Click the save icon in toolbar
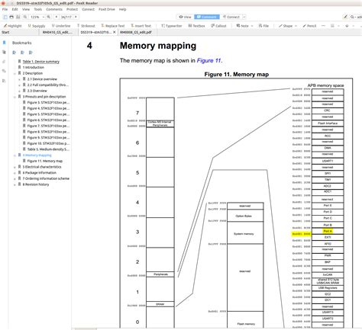The height and width of the screenshot is (330, 362). click(18, 17)
